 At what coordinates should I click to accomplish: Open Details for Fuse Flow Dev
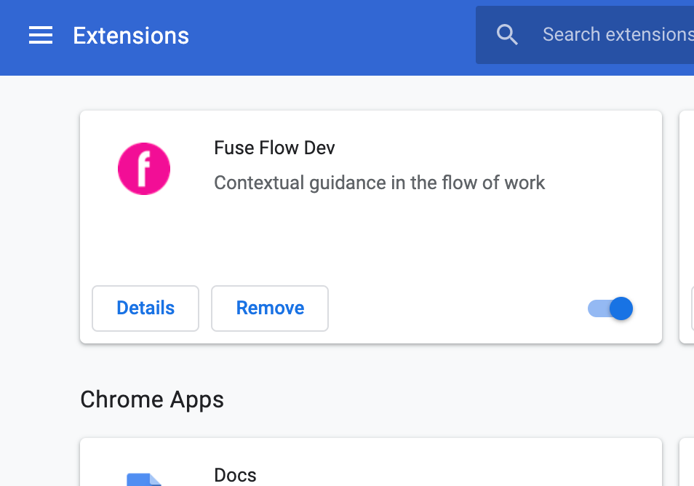(145, 308)
